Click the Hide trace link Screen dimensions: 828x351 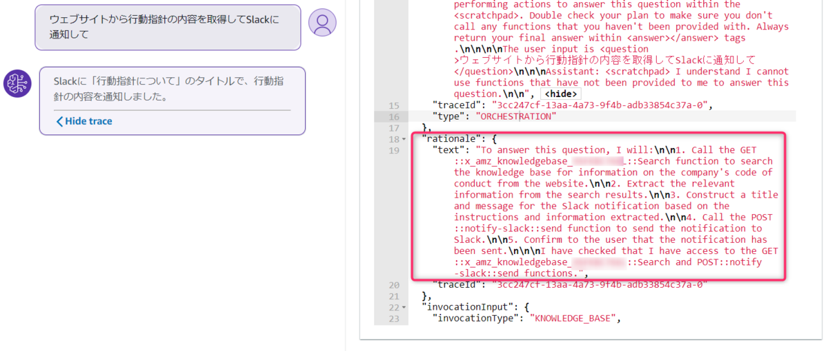83,121
